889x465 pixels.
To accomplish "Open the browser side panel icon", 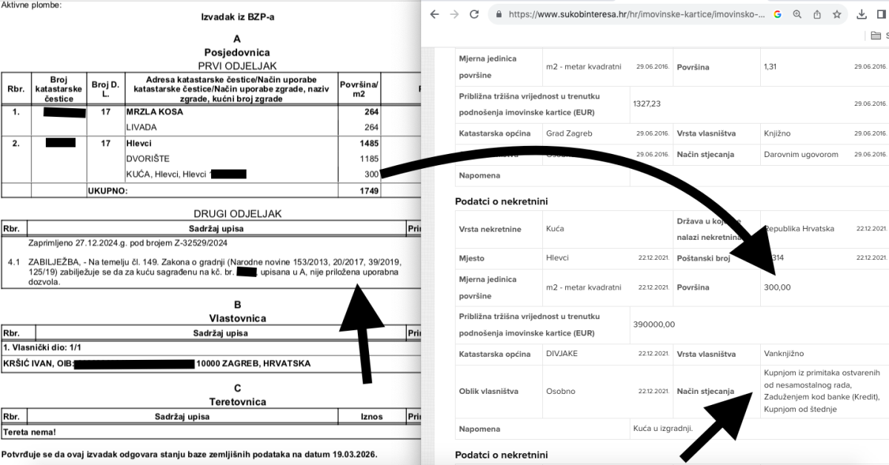I will coord(882,14).
